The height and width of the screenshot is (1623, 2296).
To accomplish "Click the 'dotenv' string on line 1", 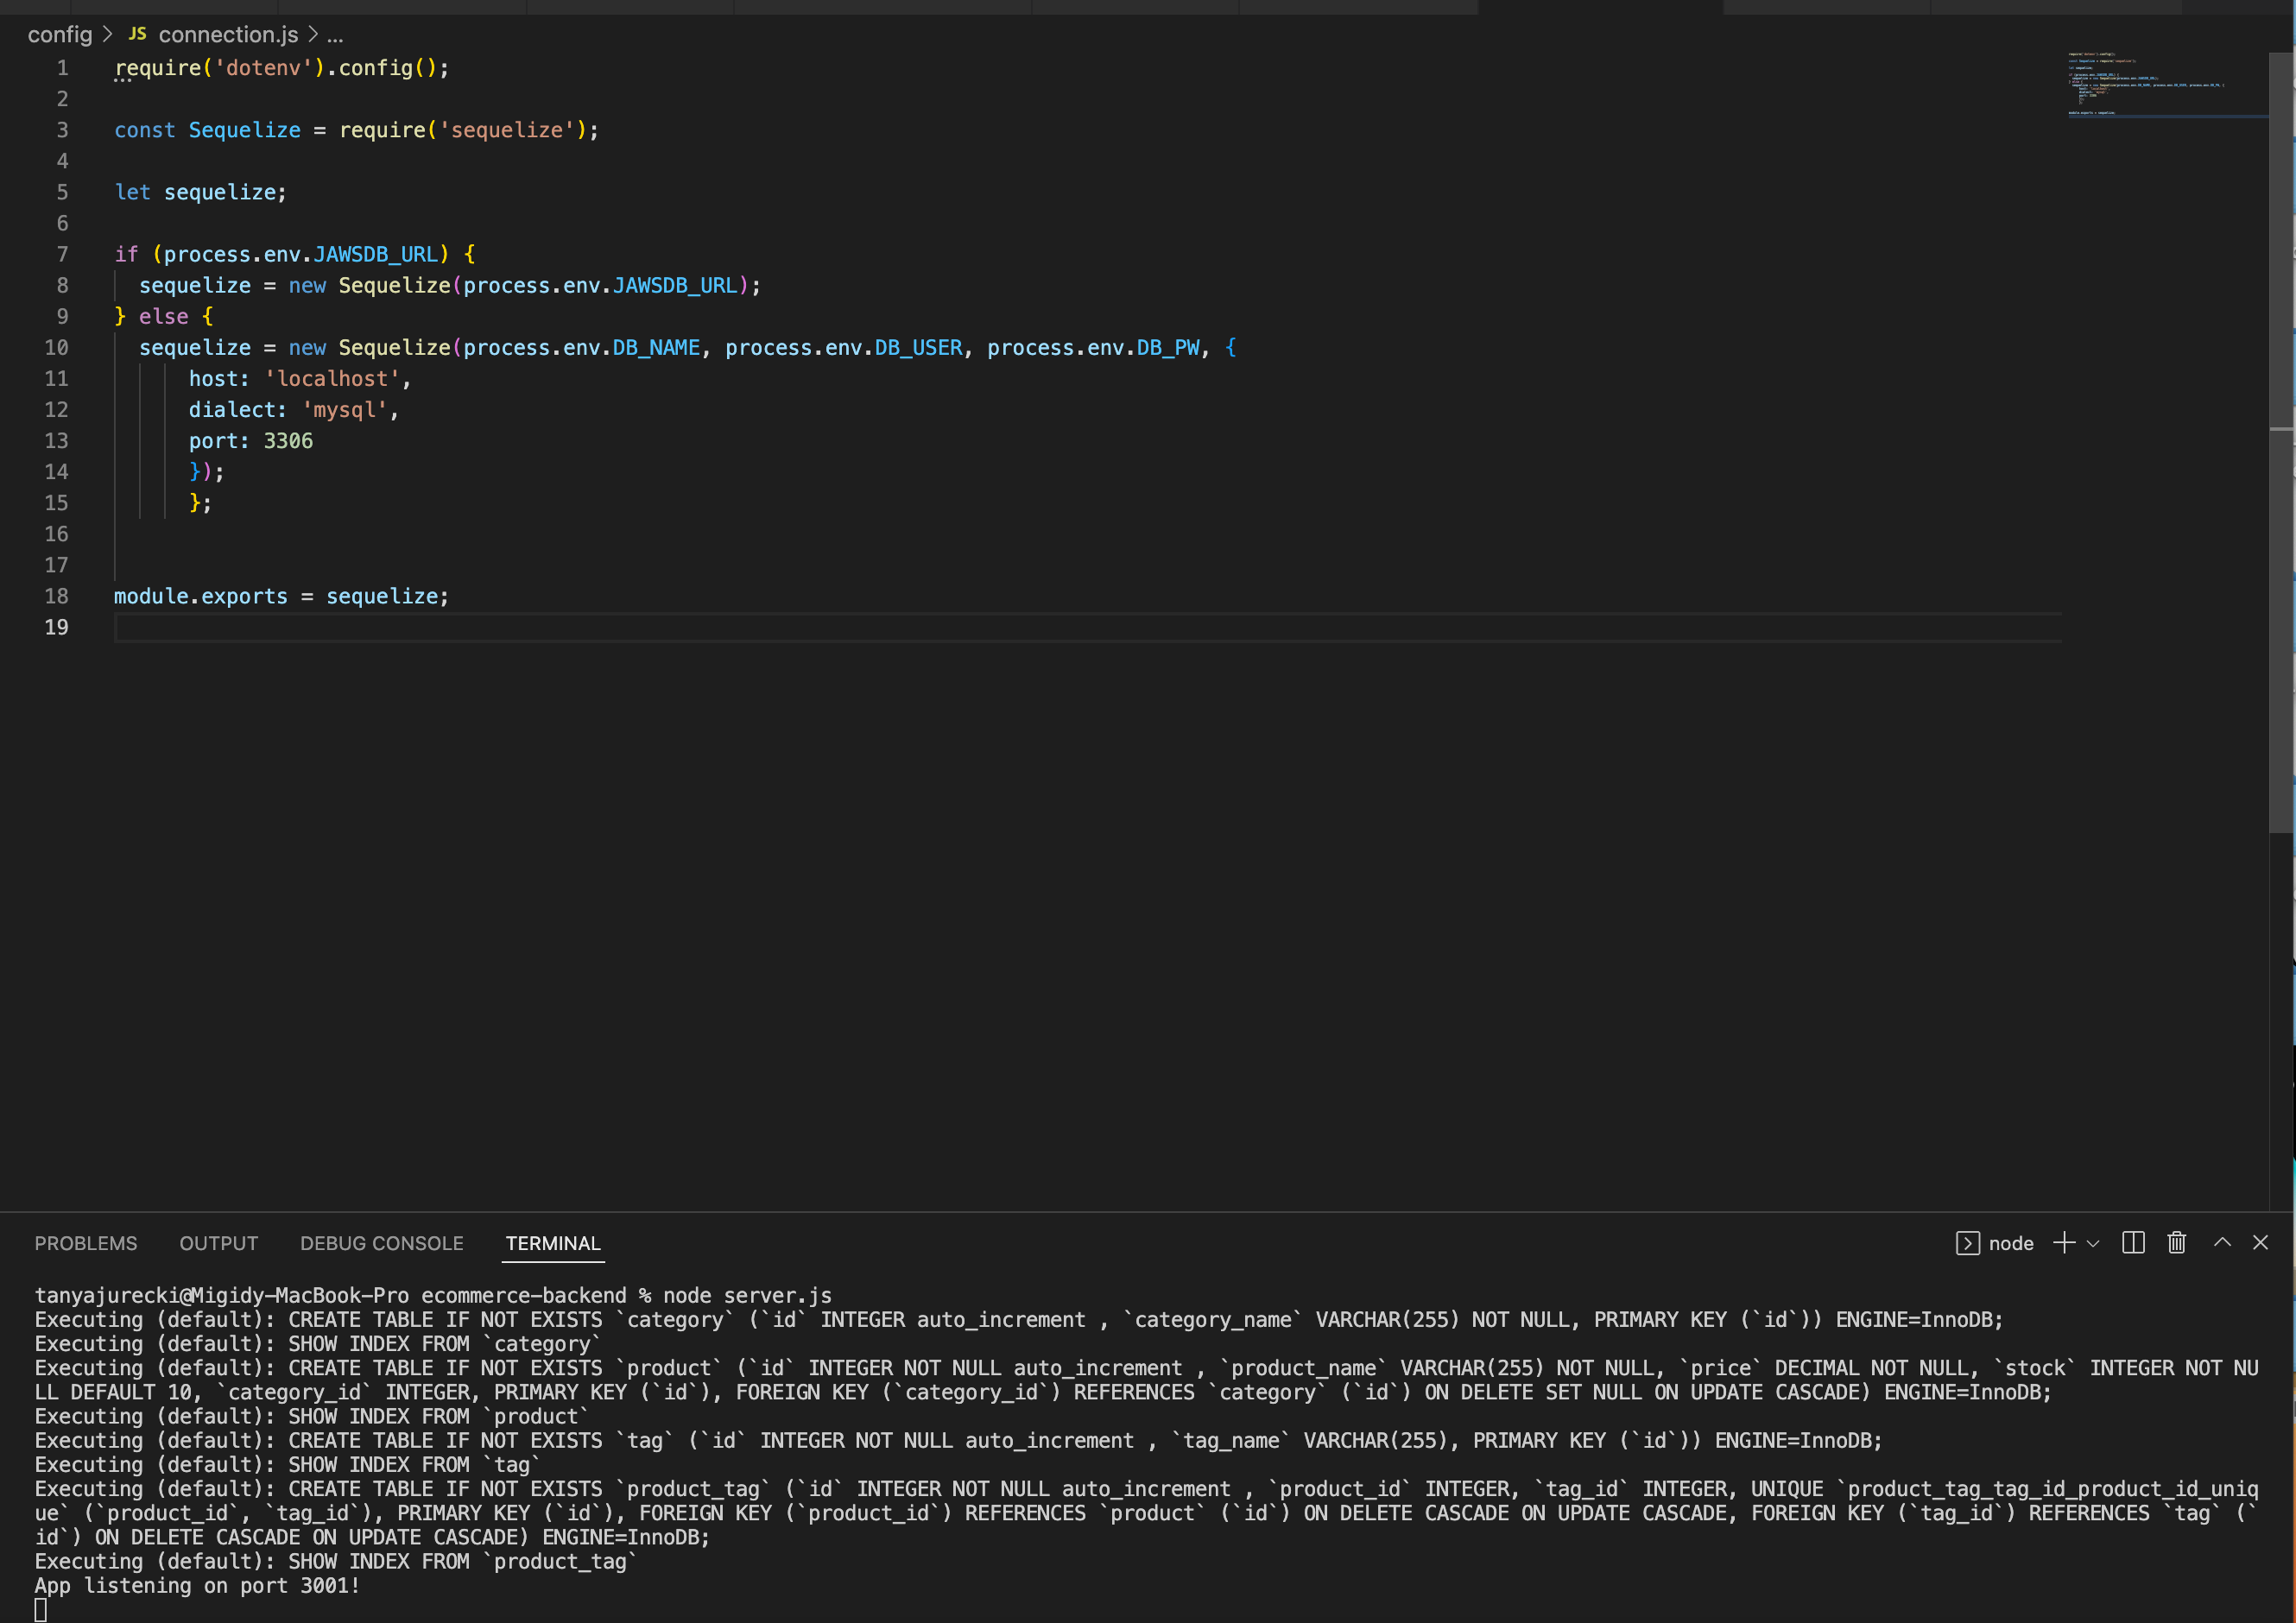I will point(264,68).
